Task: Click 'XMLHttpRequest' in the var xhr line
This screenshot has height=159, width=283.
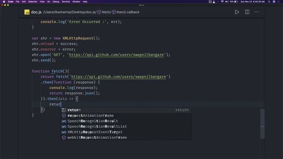Action: pos(78,38)
